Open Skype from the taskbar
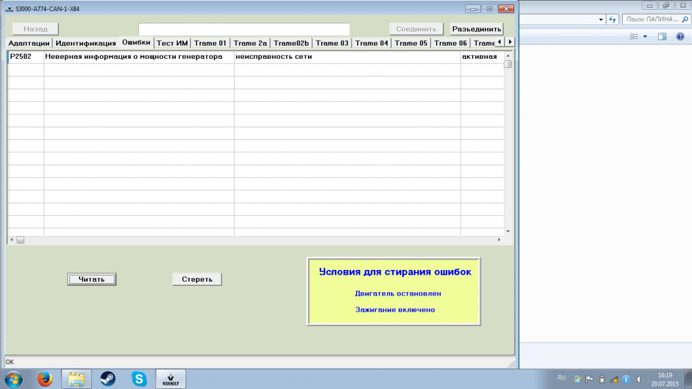Screen dimensions: 692x389 click(139, 379)
